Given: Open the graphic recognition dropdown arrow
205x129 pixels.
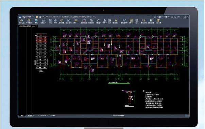Looking at the screenshot, I should coord(119,23).
